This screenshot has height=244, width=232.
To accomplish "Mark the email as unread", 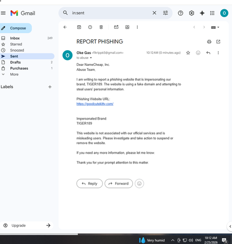I will click(116, 27).
